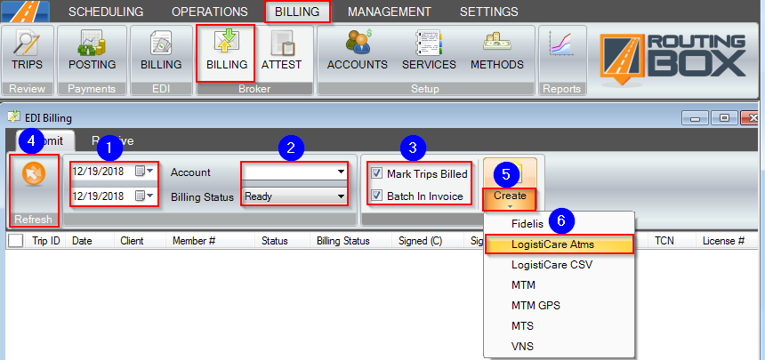Choose MTM GPS from the Create menu

[x=560, y=306]
